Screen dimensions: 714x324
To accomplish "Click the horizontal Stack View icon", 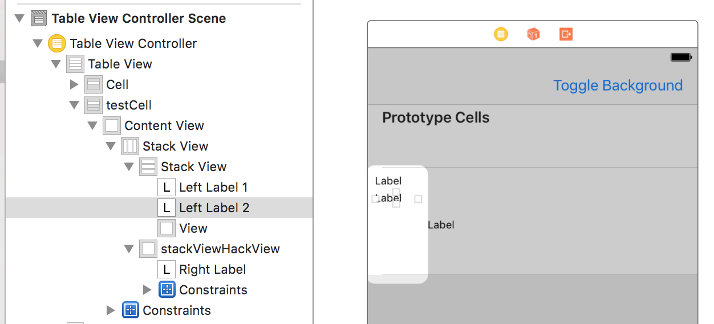I will 129,146.
